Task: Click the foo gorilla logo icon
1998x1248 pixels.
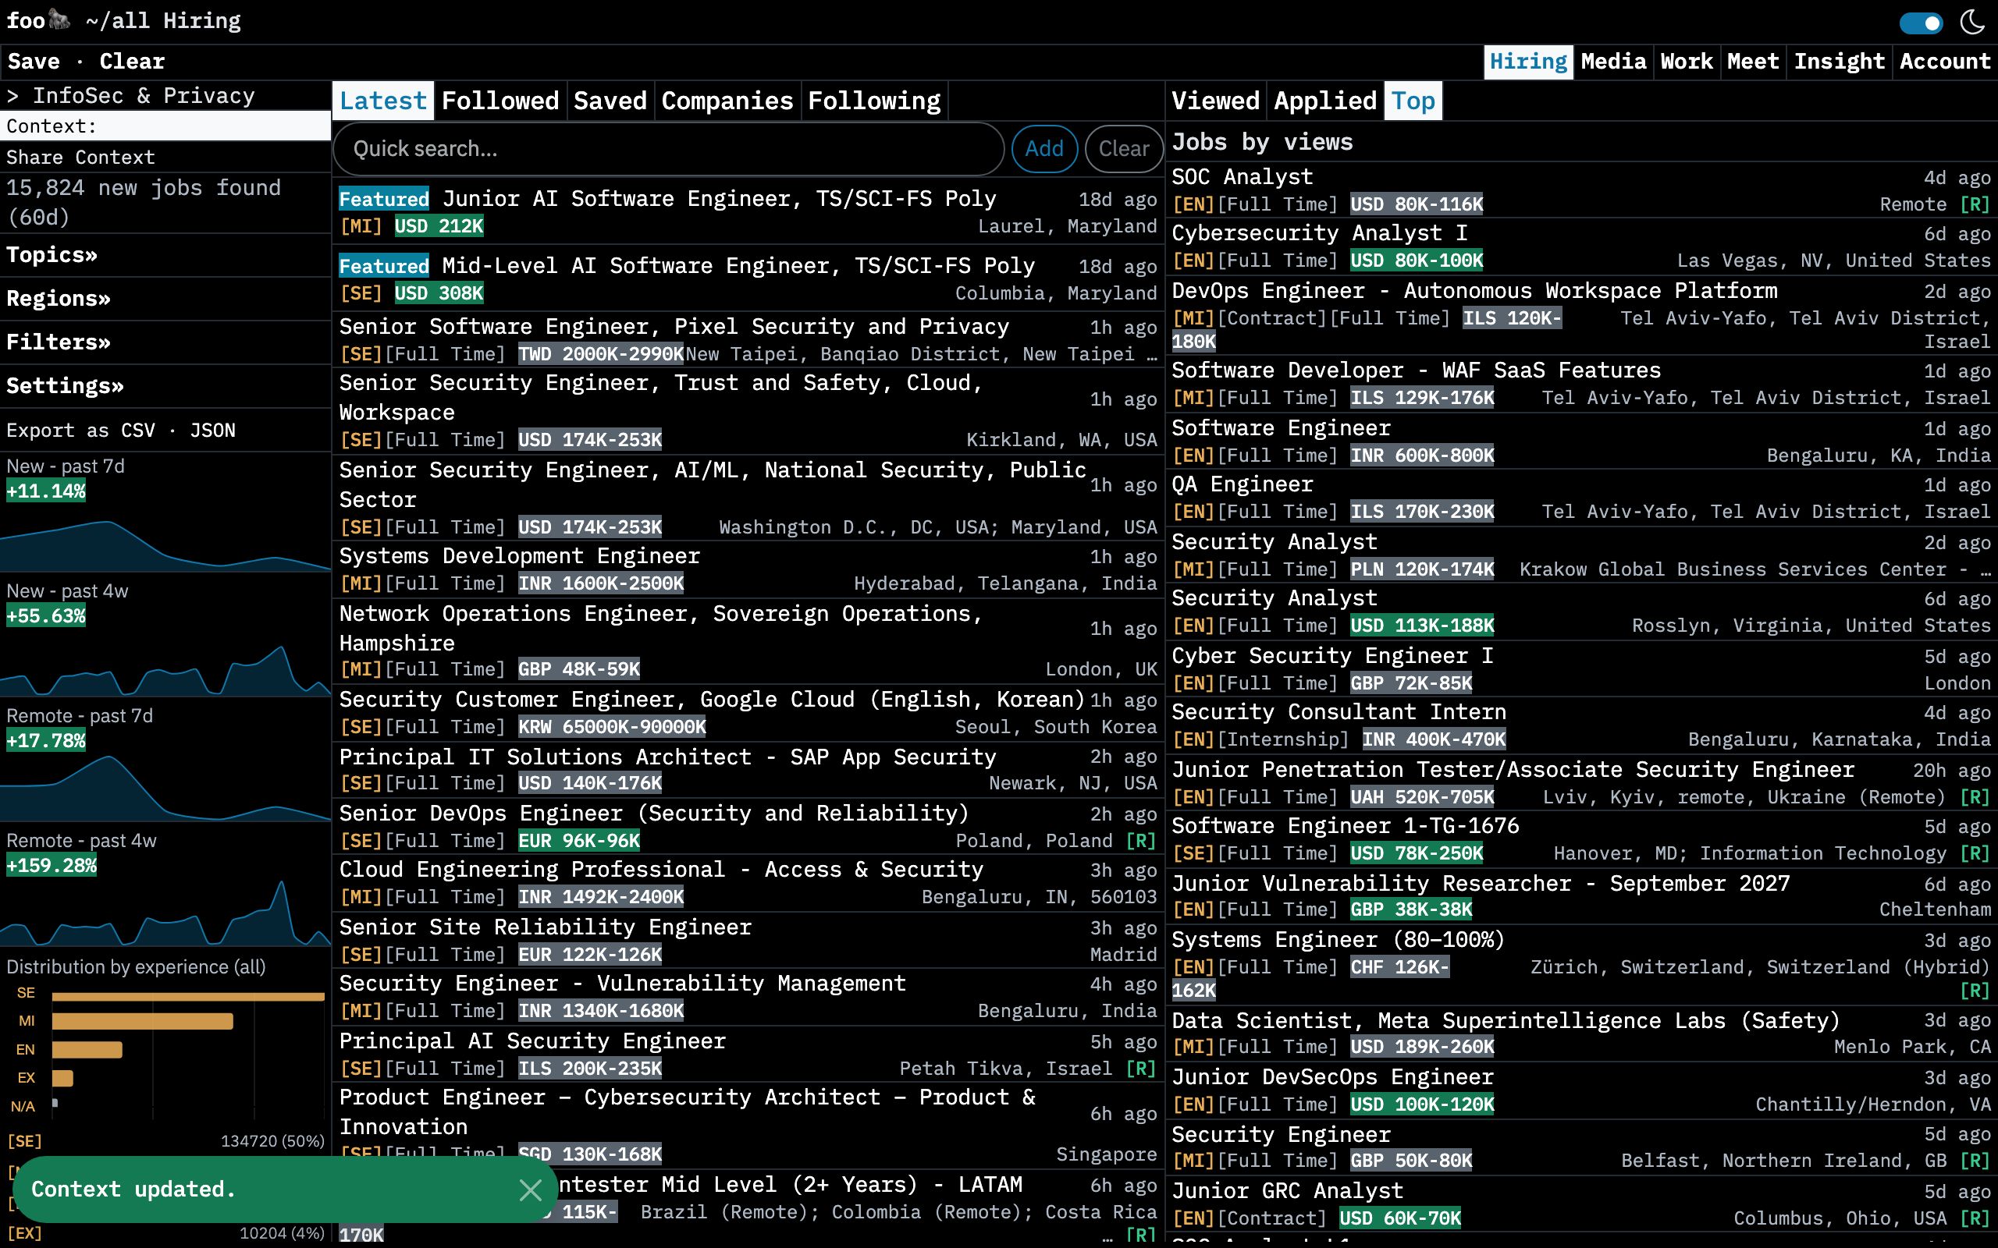Action: click(x=59, y=19)
